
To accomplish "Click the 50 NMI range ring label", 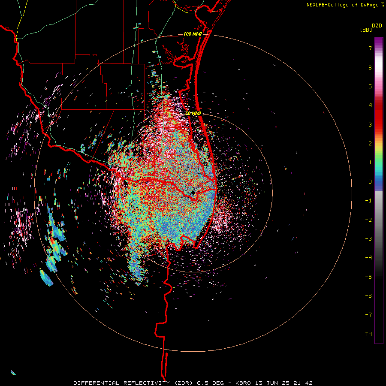I will pyautogui.click(x=193, y=113).
